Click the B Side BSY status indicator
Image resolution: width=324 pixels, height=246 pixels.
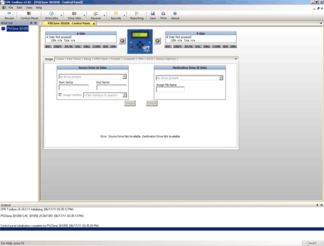pyautogui.click(x=168, y=47)
